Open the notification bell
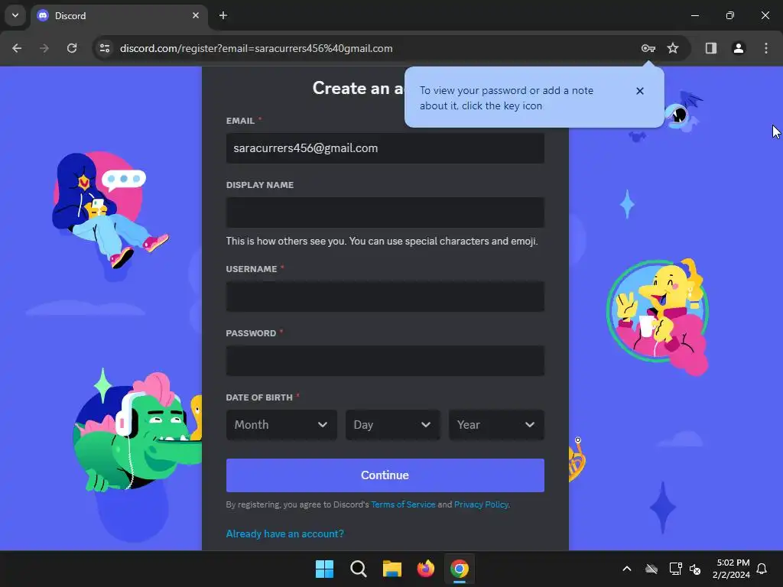This screenshot has height=587, width=783. coord(762,569)
